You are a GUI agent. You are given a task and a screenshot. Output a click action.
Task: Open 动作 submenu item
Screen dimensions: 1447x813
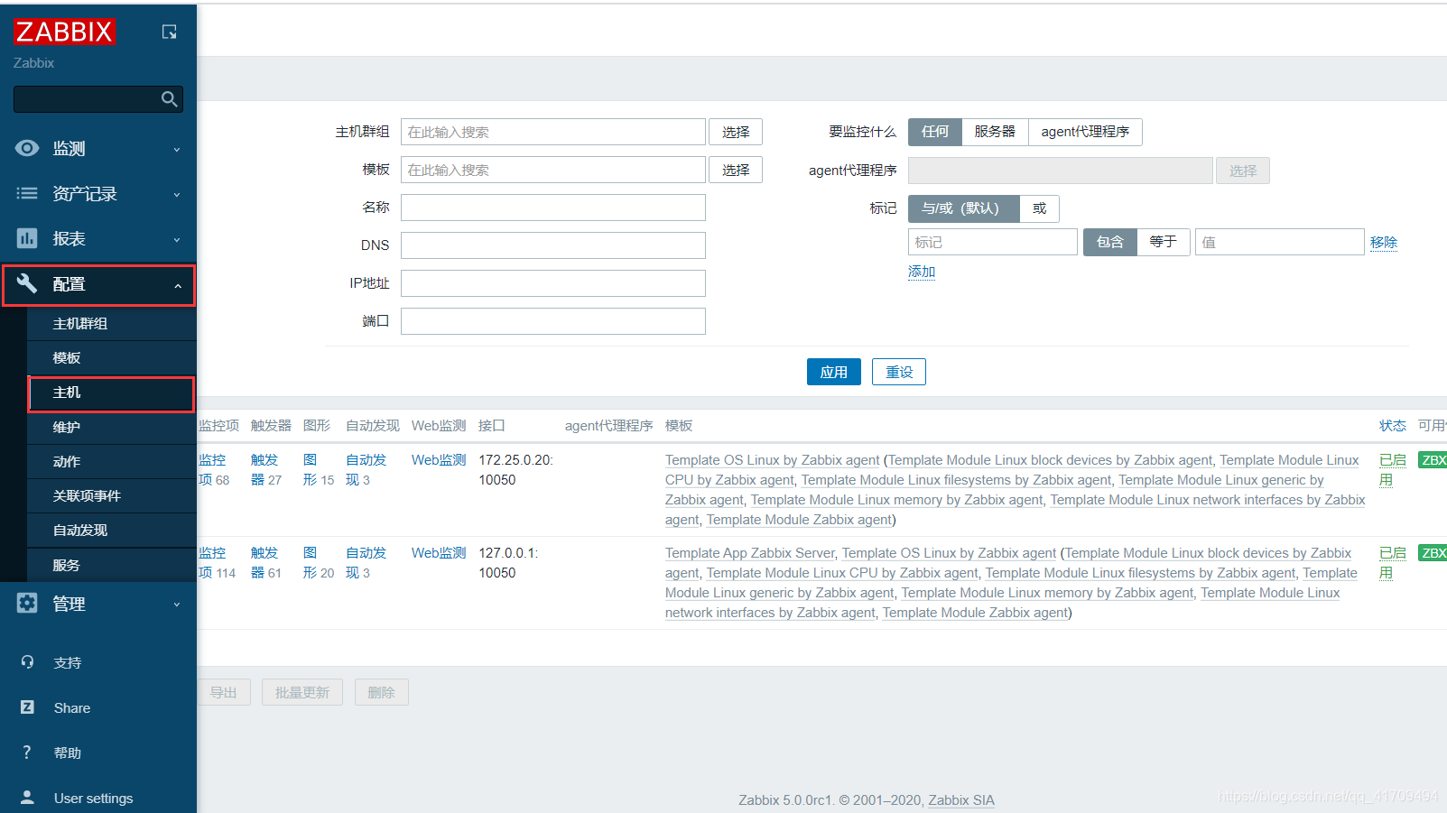pyautogui.click(x=112, y=461)
